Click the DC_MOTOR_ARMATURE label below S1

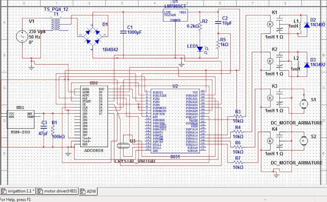tap(297, 123)
